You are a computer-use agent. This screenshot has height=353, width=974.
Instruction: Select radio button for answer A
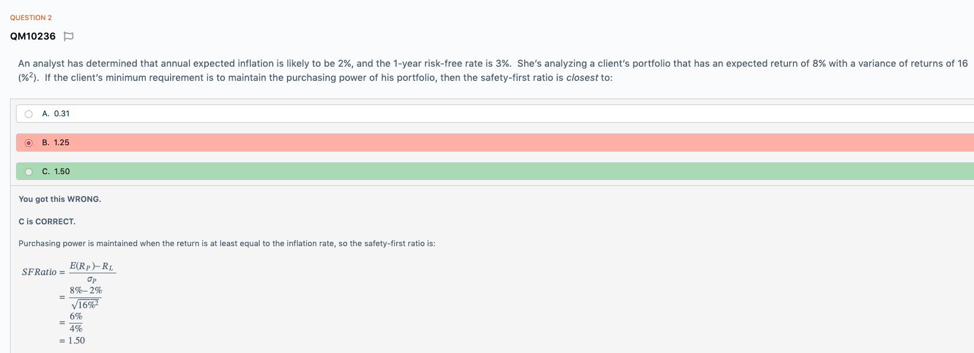pyautogui.click(x=28, y=113)
